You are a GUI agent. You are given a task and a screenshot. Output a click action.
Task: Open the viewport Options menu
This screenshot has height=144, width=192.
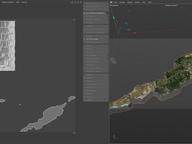(137, 2)
